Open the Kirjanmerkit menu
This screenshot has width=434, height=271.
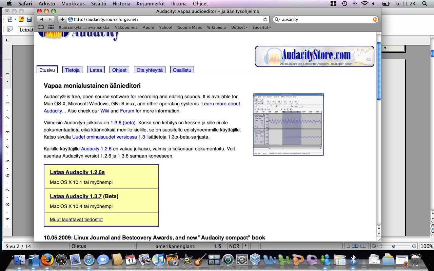click(x=151, y=4)
